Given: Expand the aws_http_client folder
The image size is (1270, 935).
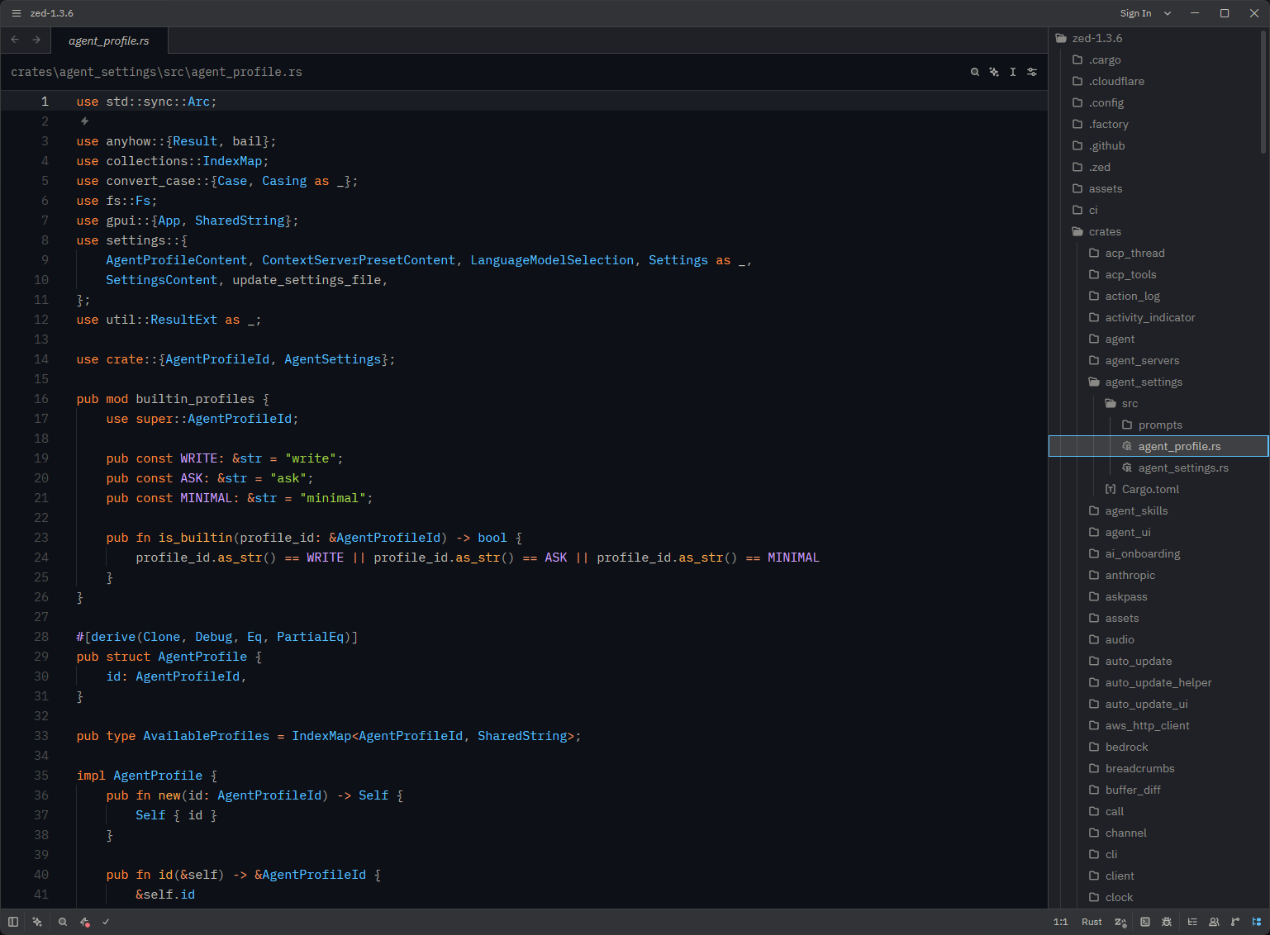Looking at the screenshot, I should click(x=1157, y=725).
